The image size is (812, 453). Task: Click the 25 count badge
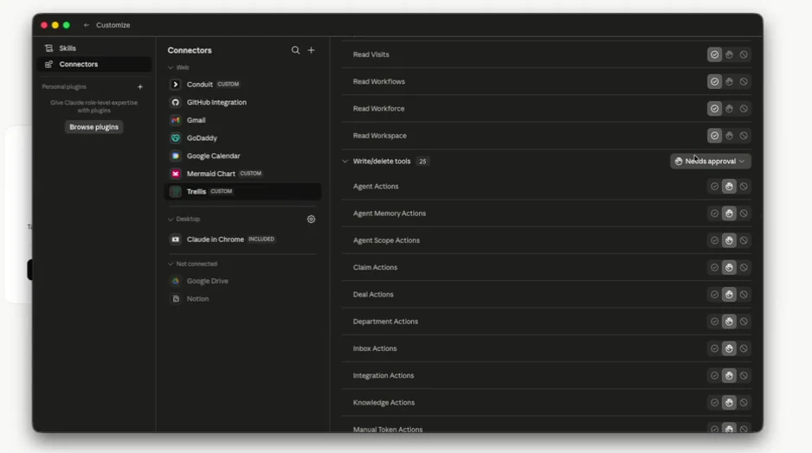(x=422, y=162)
